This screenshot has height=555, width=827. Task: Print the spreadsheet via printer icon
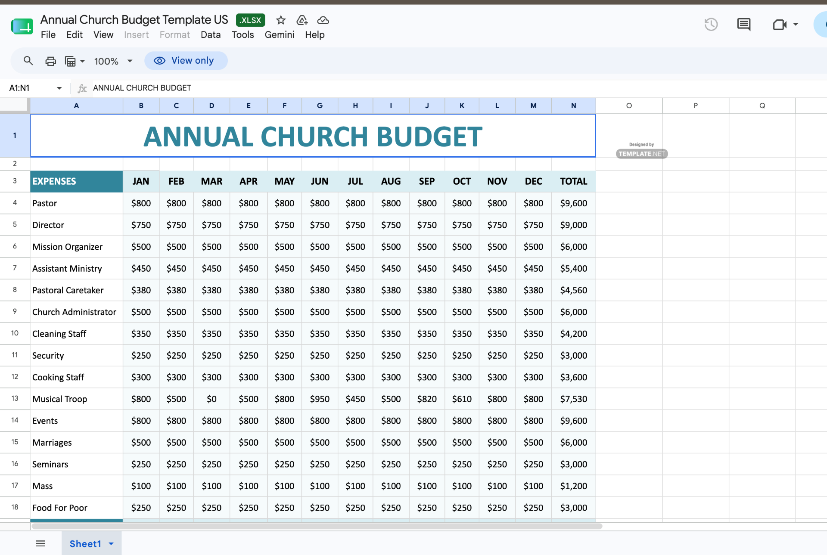[50, 61]
